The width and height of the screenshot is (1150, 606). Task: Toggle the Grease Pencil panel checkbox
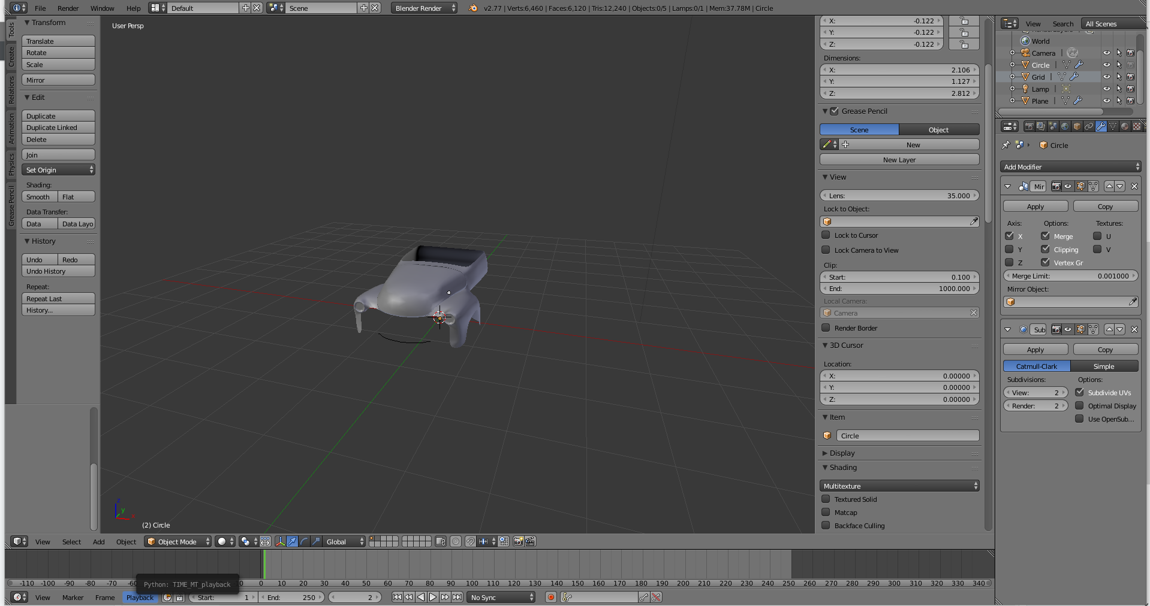[834, 111]
